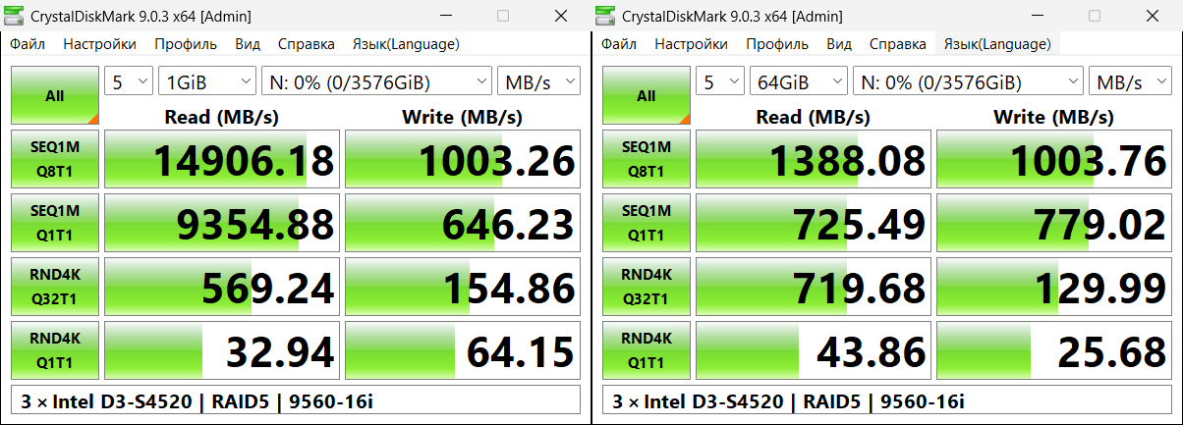Viewport: 1183px width, 425px height.
Task: Click Read (MB/s) header in right window
Action: click(814, 117)
